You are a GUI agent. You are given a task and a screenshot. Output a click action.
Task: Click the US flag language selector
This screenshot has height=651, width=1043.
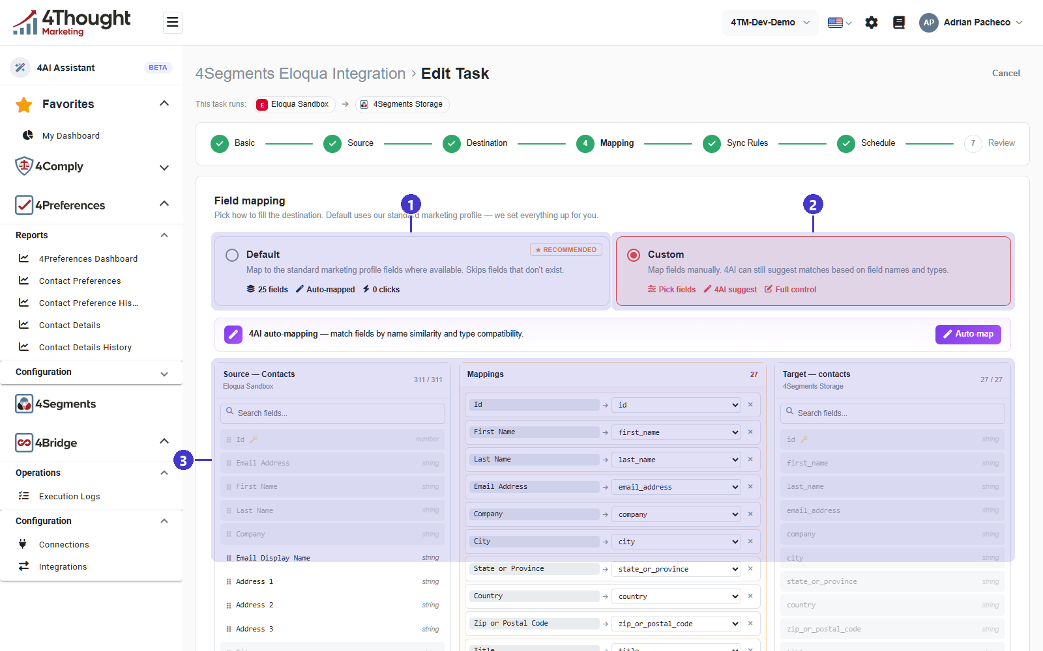pyautogui.click(x=840, y=23)
